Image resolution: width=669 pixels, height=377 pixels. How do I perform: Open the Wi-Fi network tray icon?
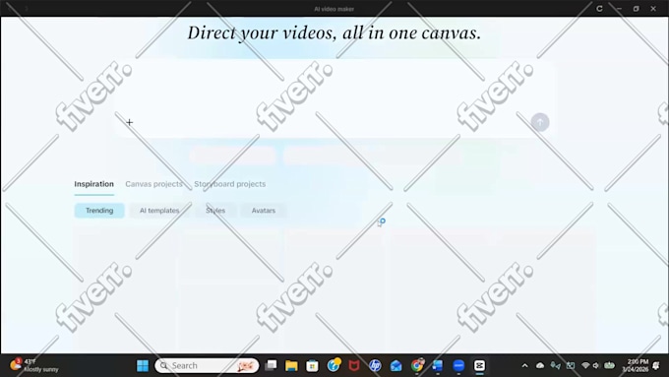585,366
